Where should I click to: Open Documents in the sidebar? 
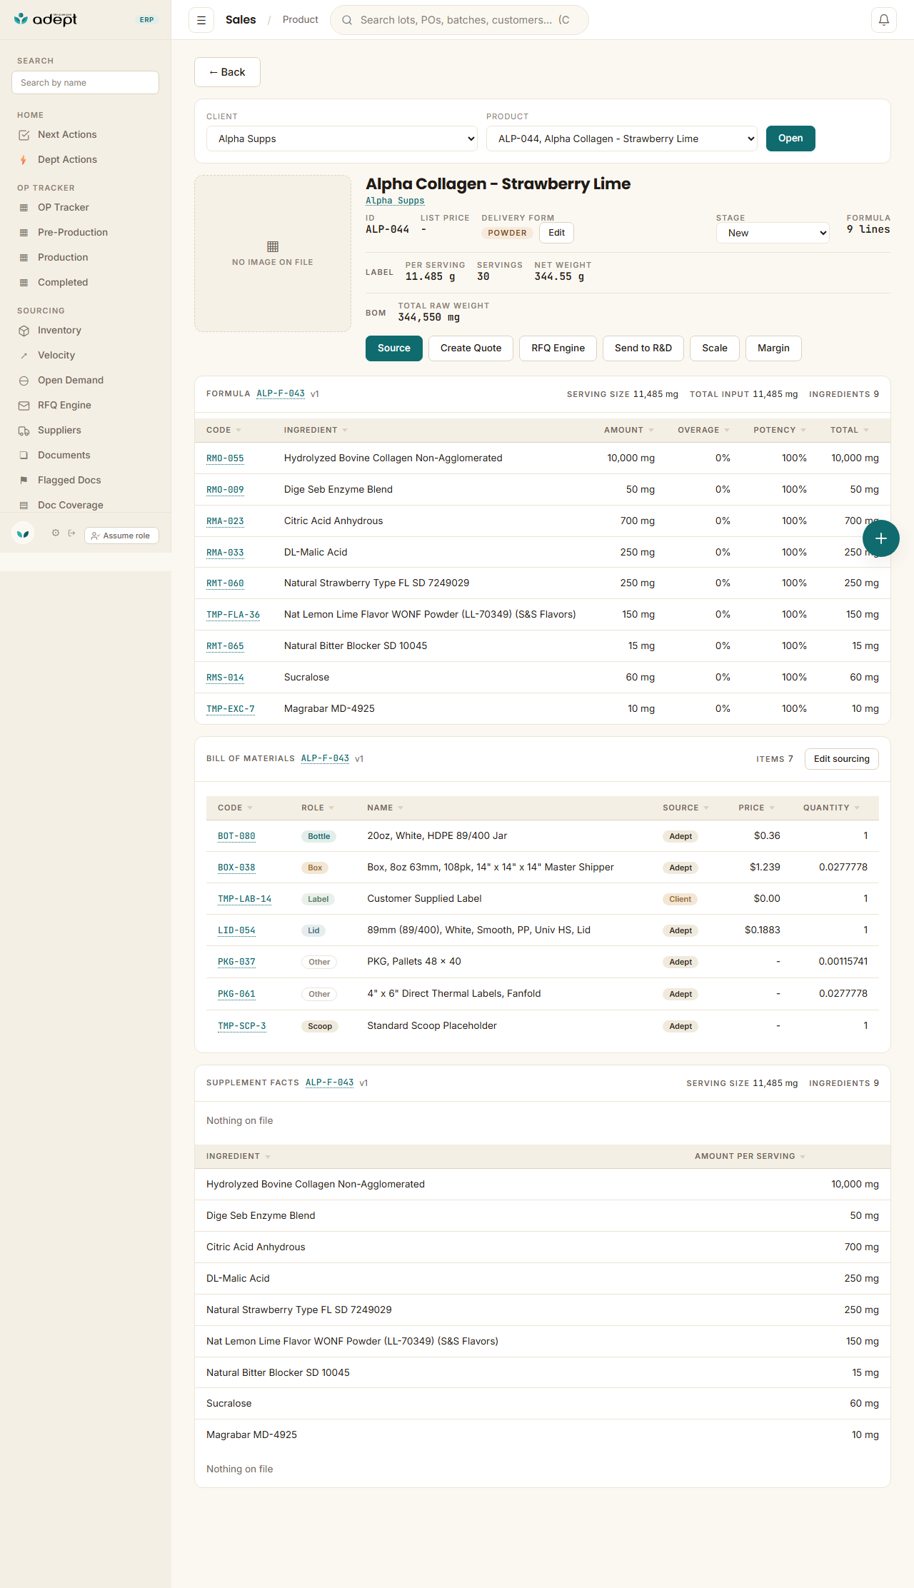[x=64, y=455]
